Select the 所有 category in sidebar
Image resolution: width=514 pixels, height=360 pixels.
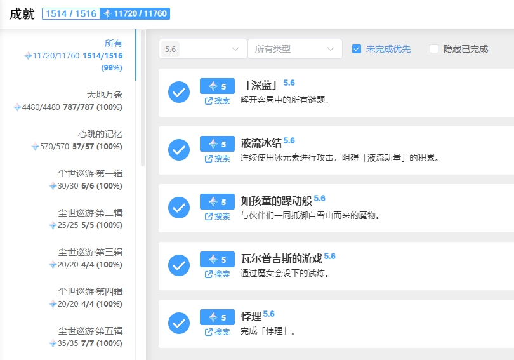[x=67, y=55]
